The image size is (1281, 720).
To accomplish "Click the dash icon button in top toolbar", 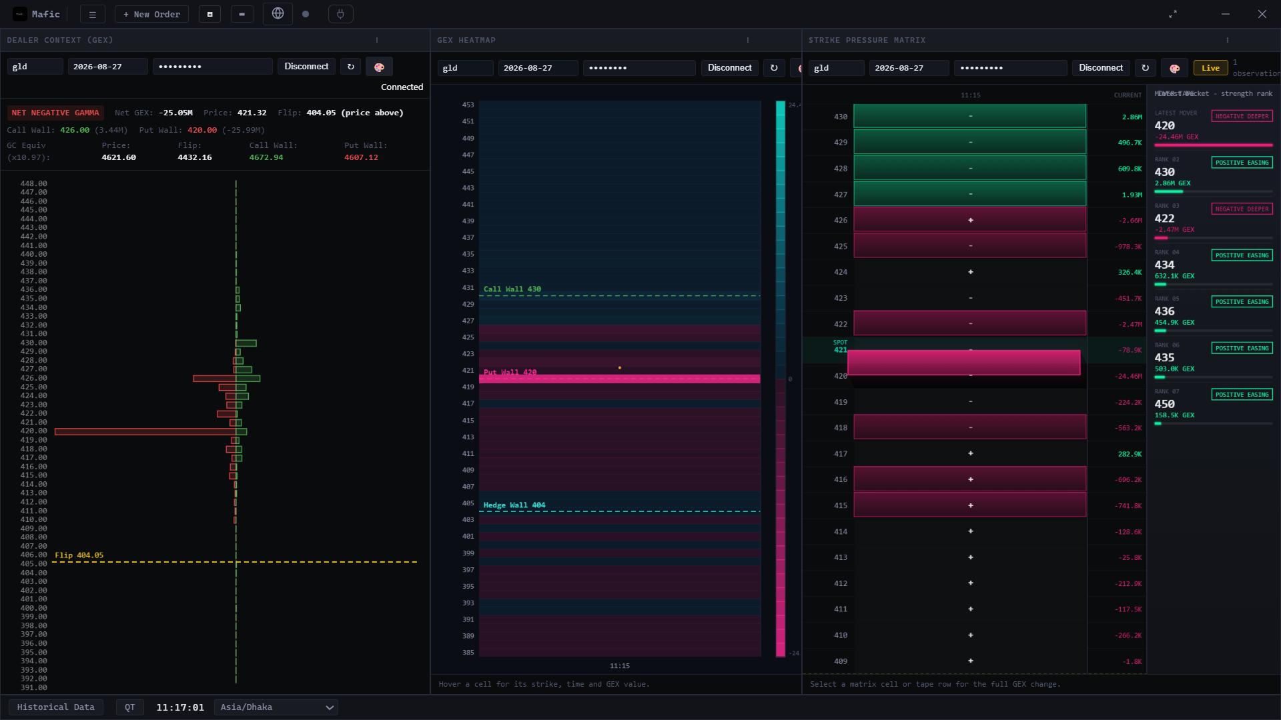I will point(242,14).
